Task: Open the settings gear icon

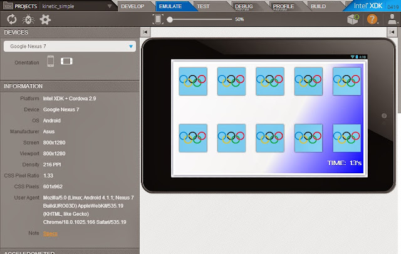Action: coord(45,19)
